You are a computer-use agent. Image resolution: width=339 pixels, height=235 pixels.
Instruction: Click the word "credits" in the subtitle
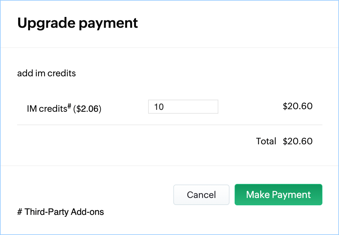(x=61, y=73)
